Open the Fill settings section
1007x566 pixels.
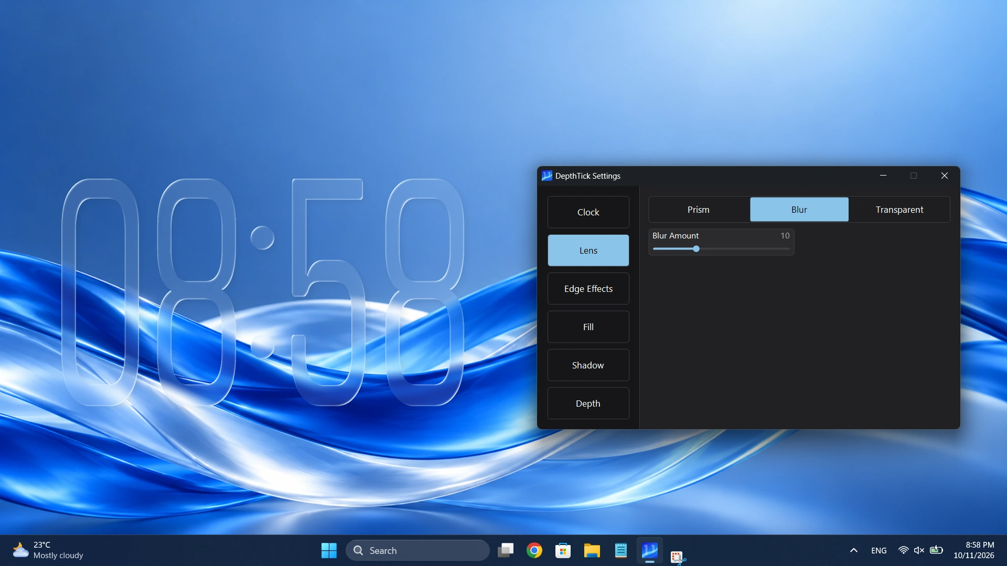(x=588, y=327)
